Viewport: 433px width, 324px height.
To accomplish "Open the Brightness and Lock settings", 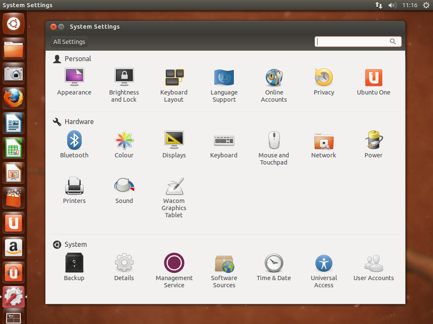I will point(124,78).
